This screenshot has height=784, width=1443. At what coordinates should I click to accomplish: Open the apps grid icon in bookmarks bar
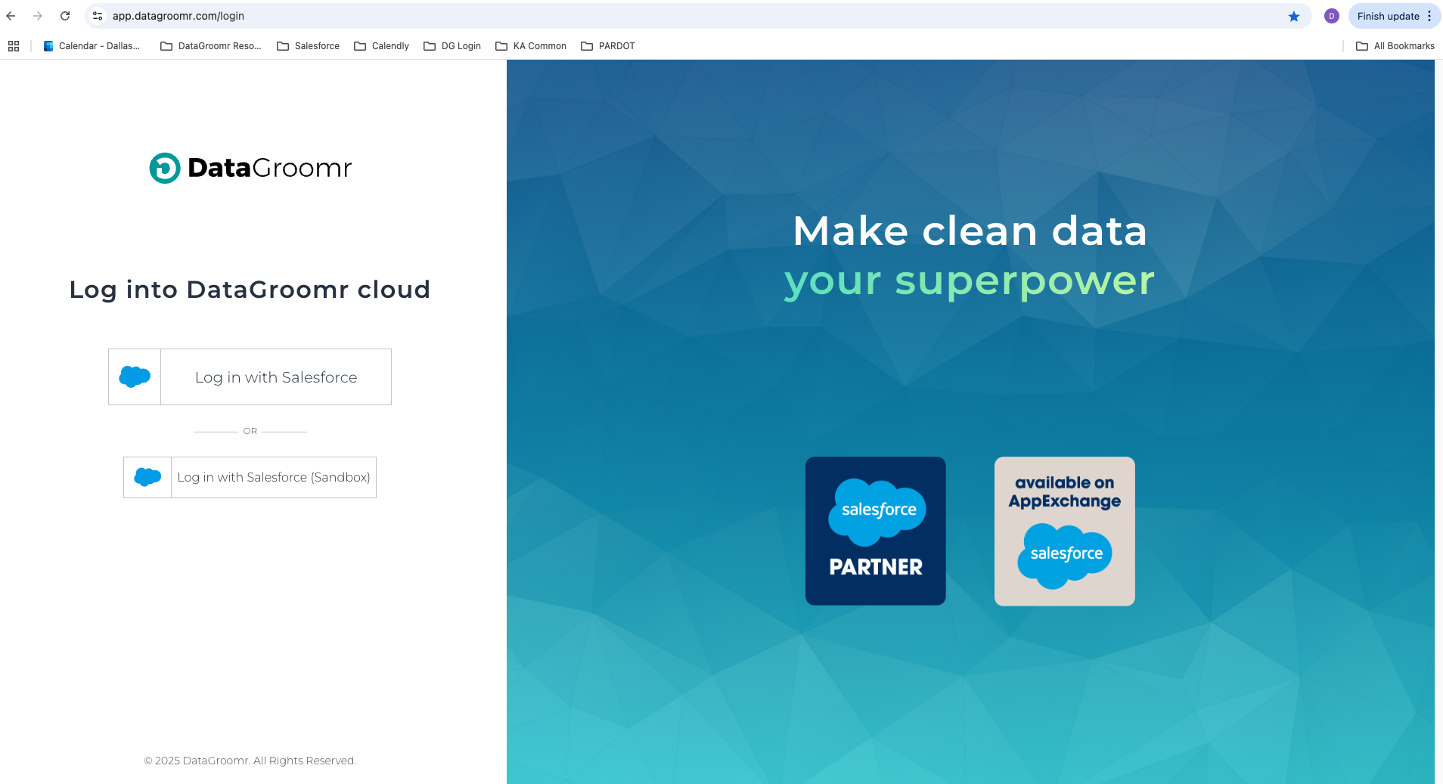(14, 46)
